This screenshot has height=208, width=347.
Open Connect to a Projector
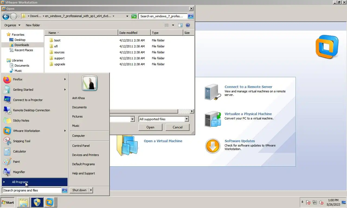(35, 100)
